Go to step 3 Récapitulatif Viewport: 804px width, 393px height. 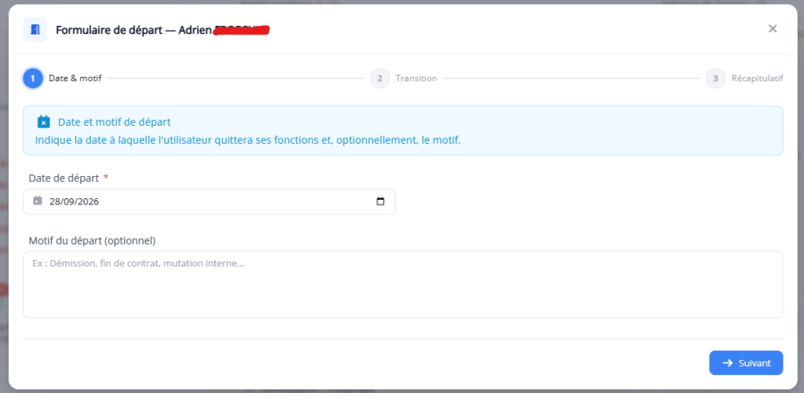pos(744,79)
